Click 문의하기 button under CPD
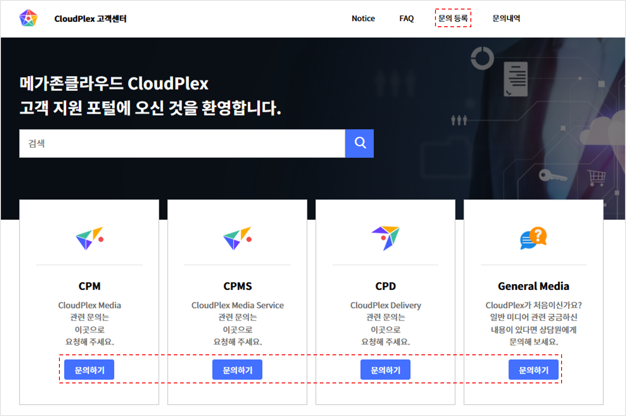Image resolution: width=626 pixels, height=416 pixels. pos(385,369)
